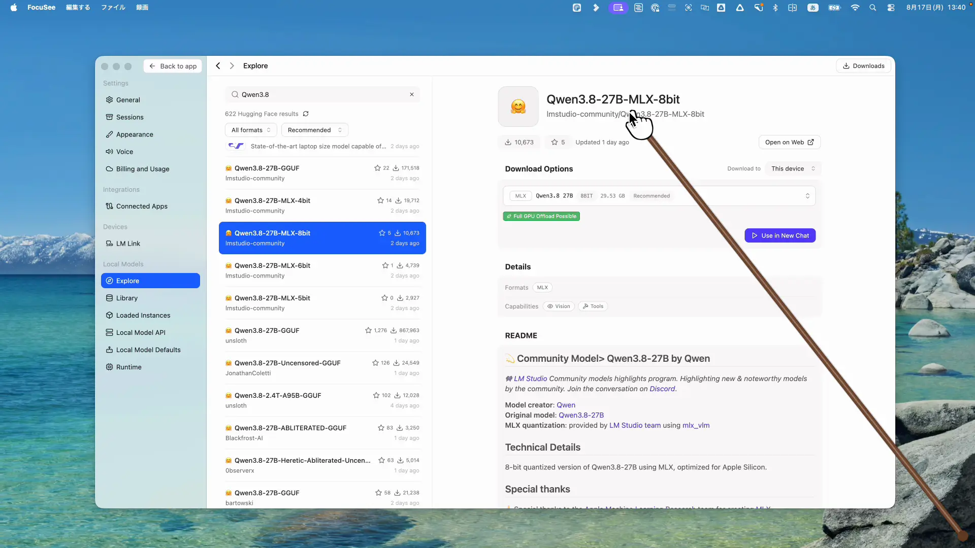This screenshot has height=548, width=975.
Task: Open Local Model Defaults section
Action: click(150, 350)
